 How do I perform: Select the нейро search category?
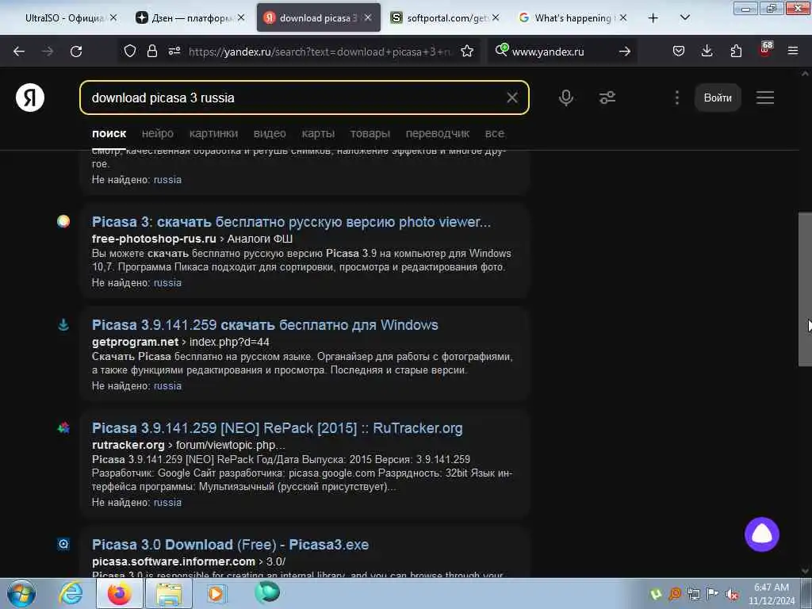pos(158,133)
